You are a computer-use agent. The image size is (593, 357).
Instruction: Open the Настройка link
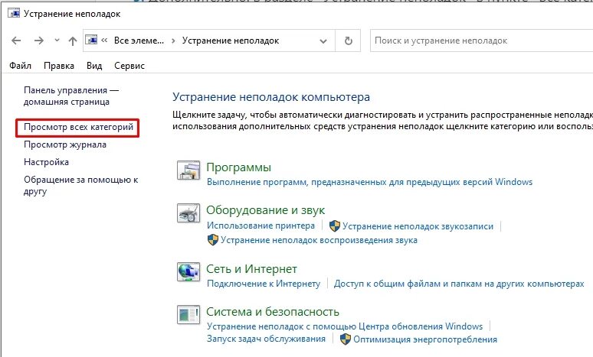pos(46,162)
